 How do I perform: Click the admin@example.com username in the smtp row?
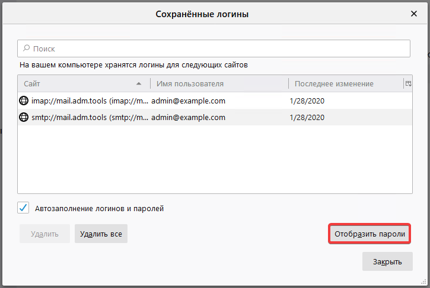189,117
